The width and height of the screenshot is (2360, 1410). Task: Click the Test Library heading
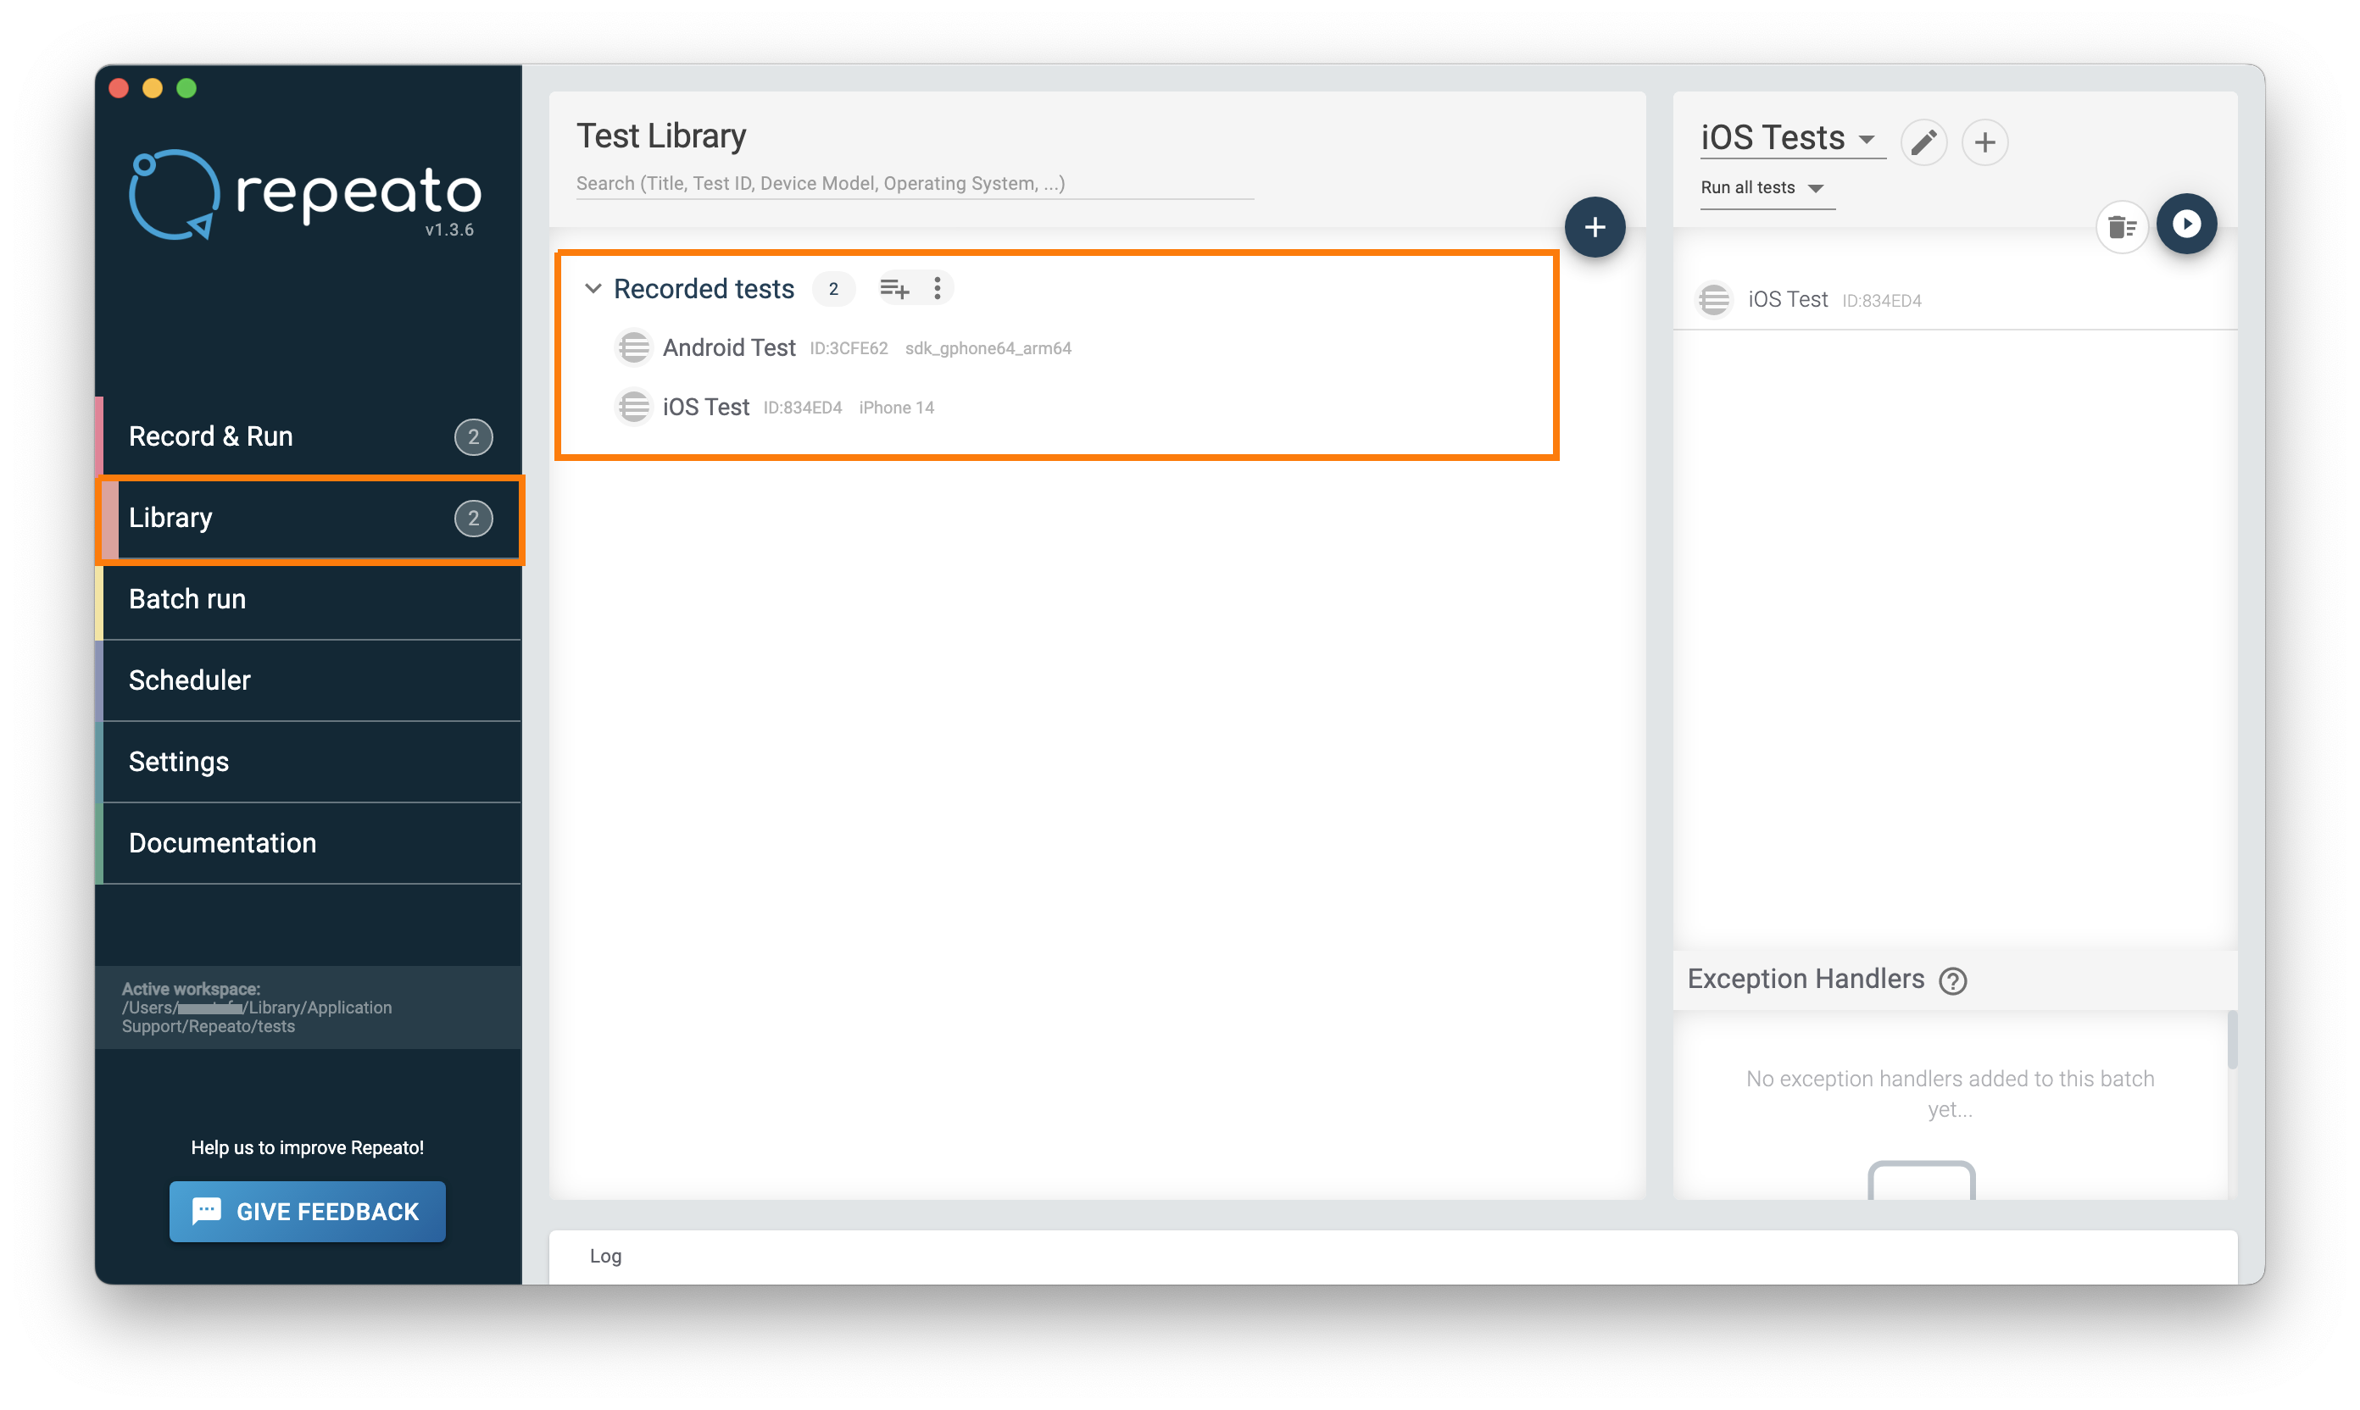click(660, 136)
